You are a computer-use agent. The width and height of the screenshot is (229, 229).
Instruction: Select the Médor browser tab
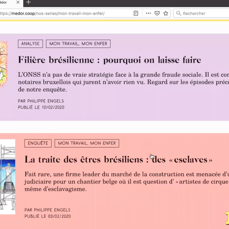6,3
